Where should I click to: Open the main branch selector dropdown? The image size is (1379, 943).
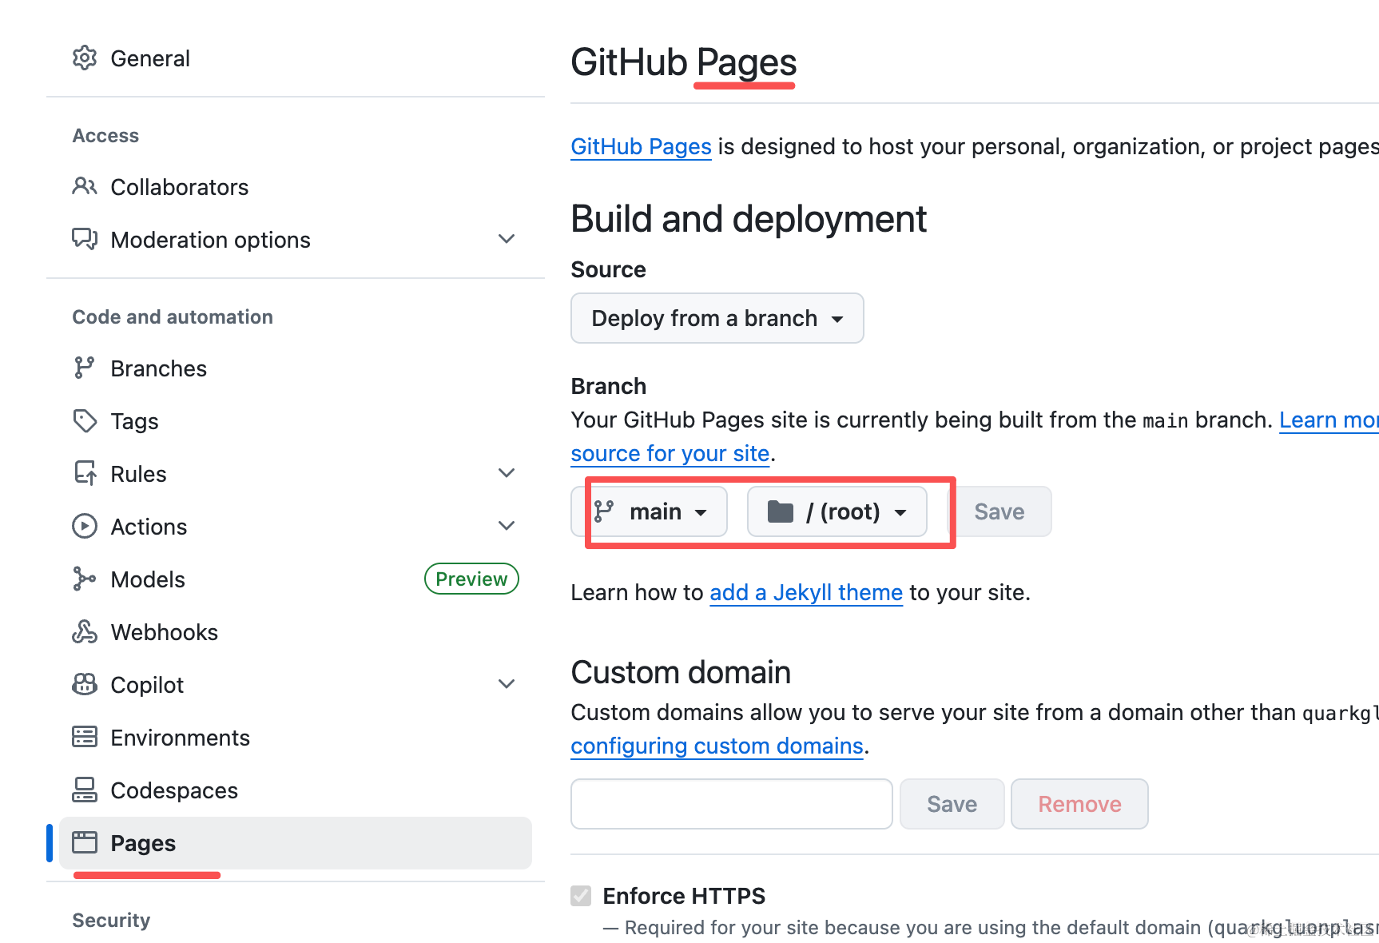pyautogui.click(x=650, y=511)
